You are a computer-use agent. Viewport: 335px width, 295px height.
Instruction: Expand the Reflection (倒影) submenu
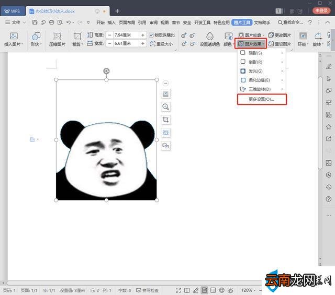coord(262,62)
